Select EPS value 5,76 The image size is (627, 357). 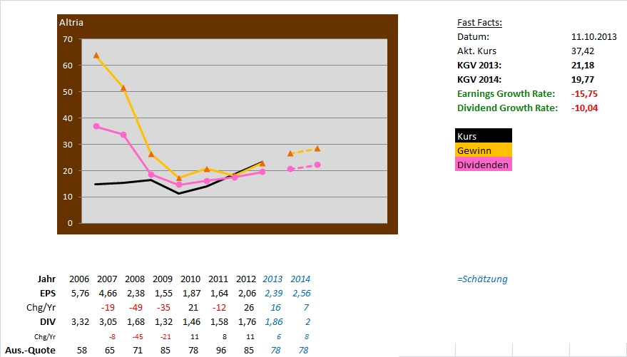click(80, 293)
